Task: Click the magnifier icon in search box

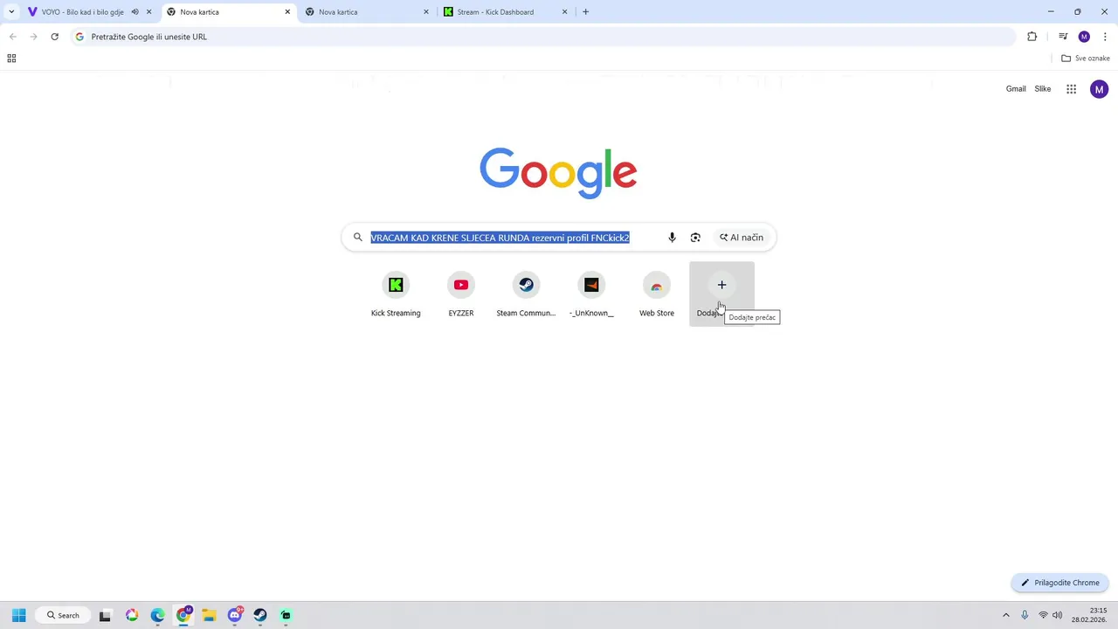Action: tap(357, 238)
